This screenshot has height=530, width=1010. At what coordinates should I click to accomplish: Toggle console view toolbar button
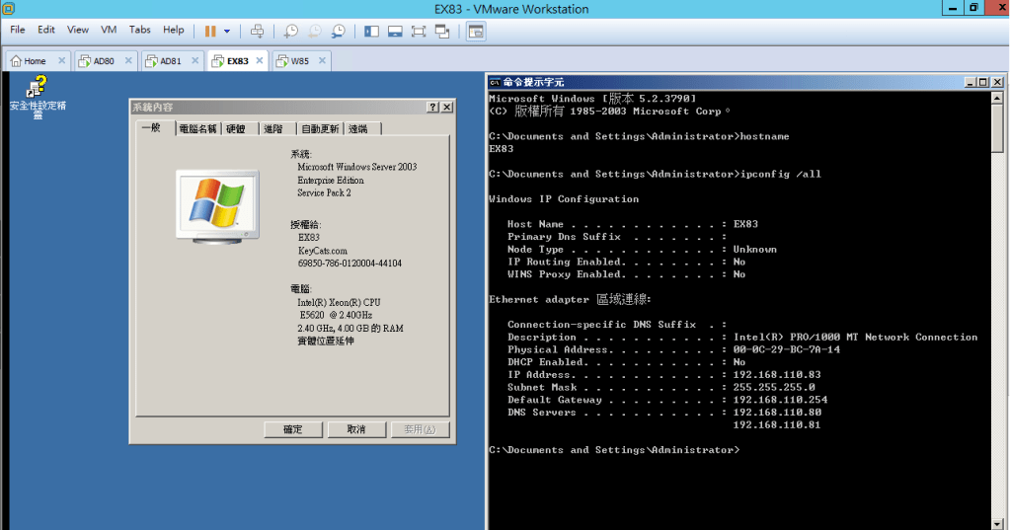476,31
